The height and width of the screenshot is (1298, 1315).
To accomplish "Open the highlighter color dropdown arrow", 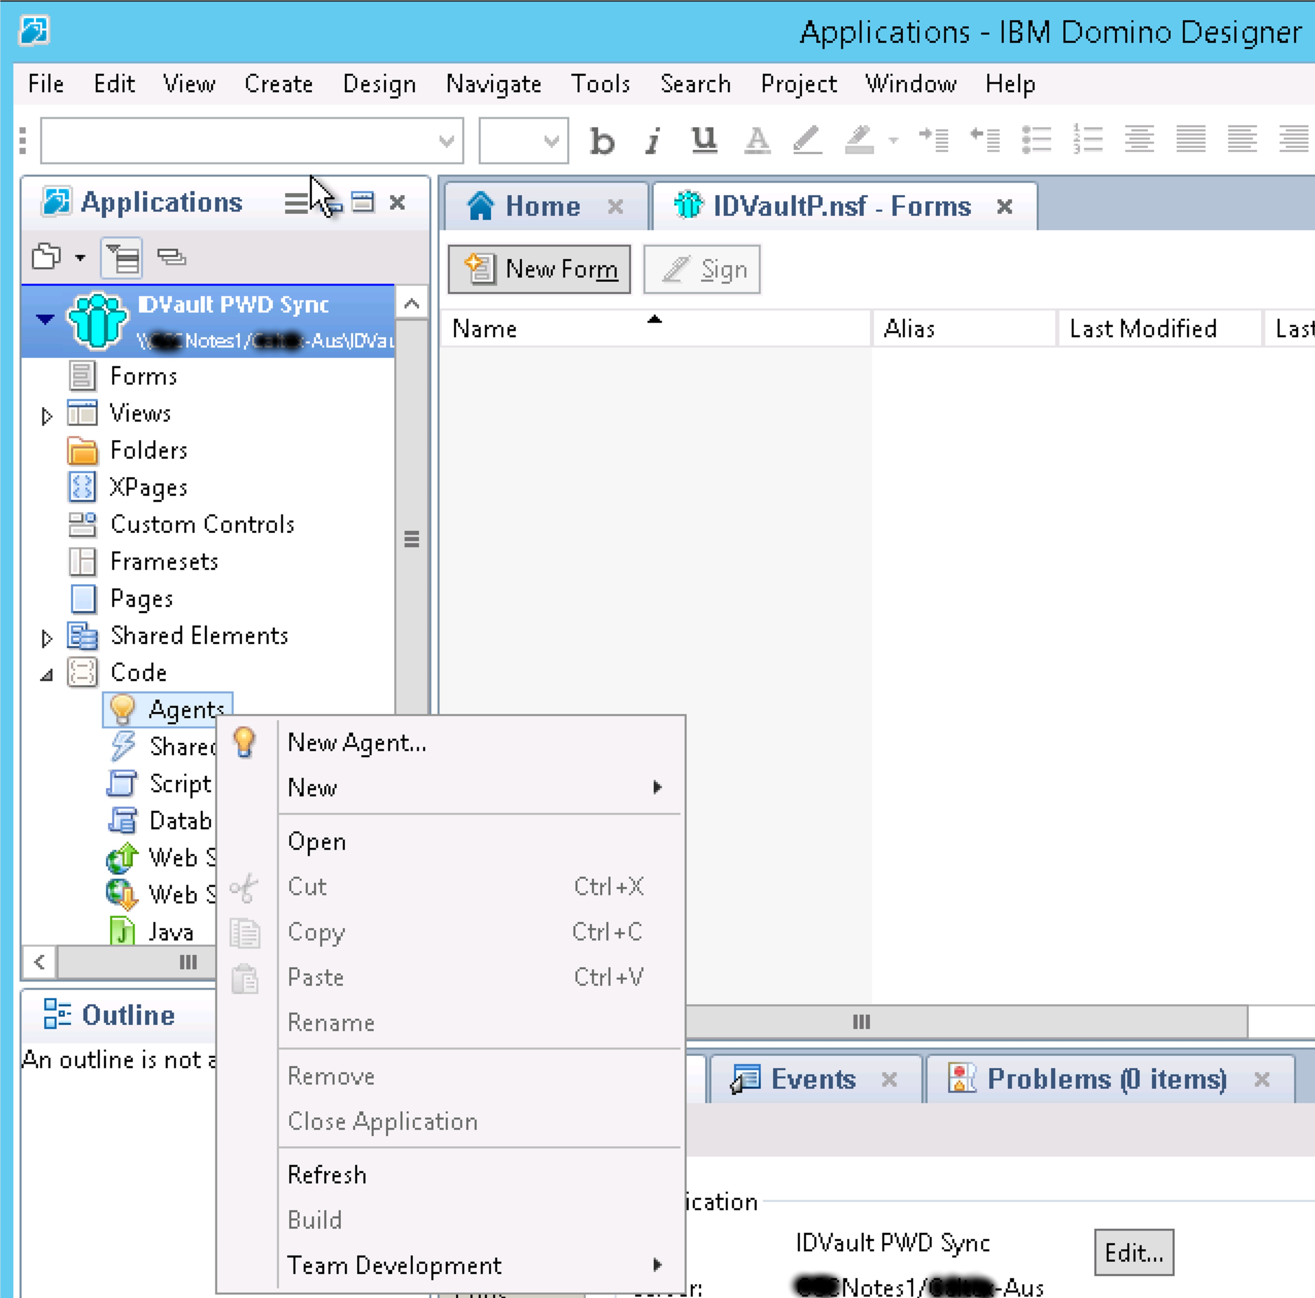I will (893, 141).
